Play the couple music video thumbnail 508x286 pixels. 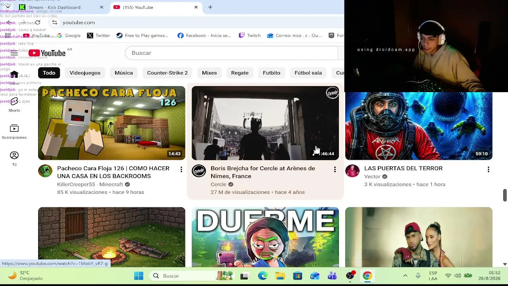[419, 237]
